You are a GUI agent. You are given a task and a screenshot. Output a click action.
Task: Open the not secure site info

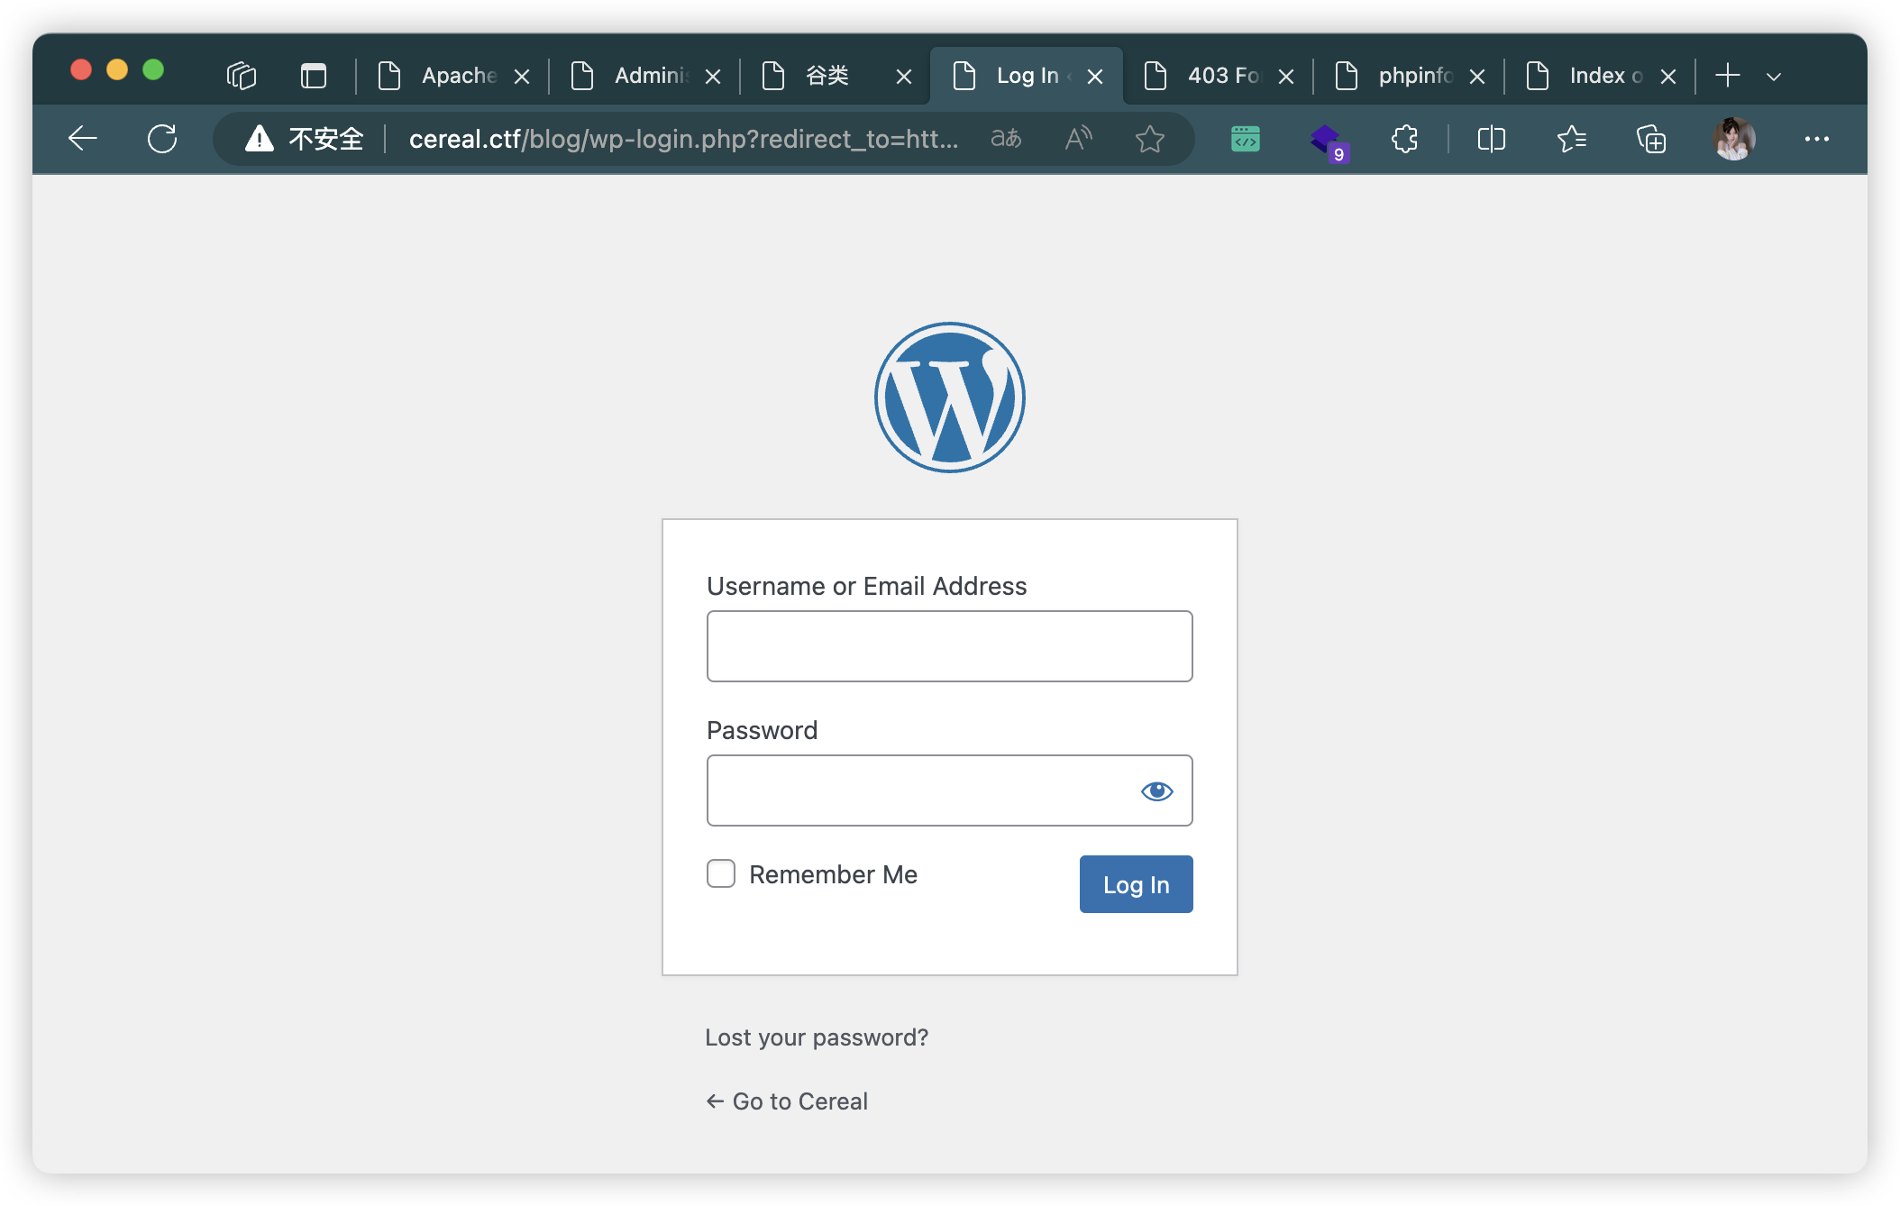pos(305,139)
